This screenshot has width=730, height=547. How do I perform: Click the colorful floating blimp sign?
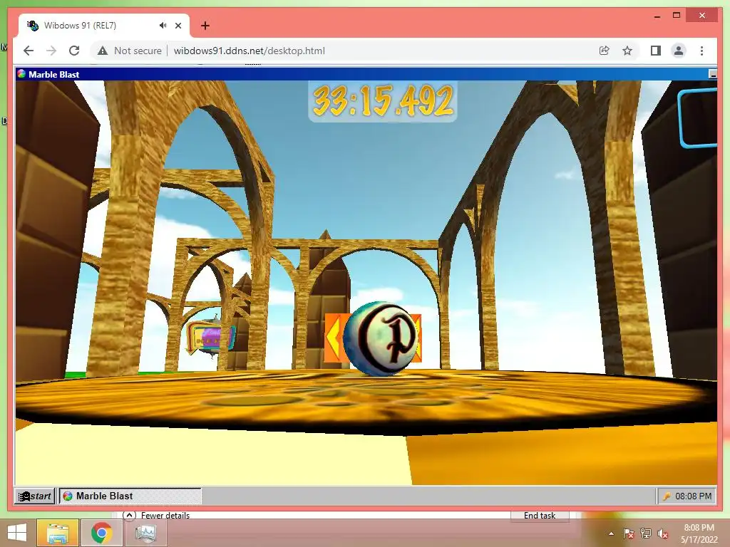210,337
